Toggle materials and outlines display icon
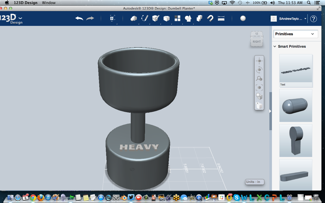This screenshot has height=203, width=325. 259,96
